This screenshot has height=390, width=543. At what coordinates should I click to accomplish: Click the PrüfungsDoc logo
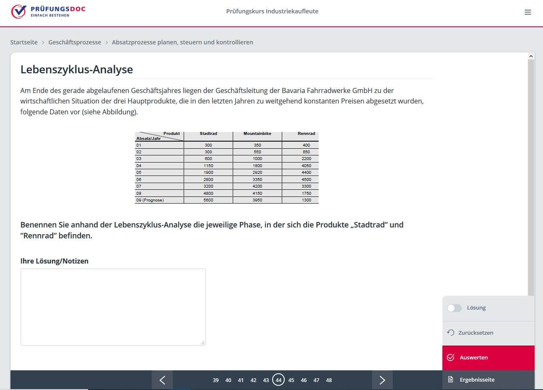click(48, 12)
